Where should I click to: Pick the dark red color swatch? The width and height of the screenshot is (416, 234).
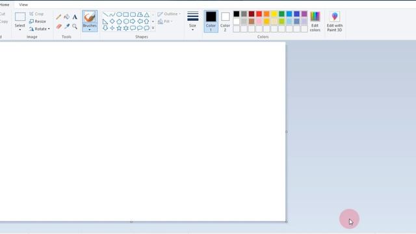click(x=252, y=14)
